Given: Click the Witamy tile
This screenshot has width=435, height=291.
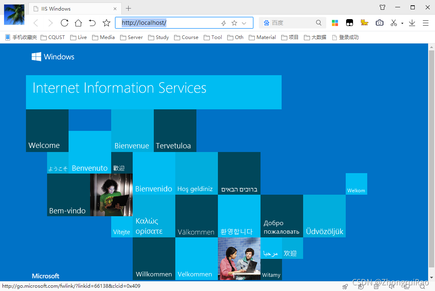Looking at the screenshot, I should 271,269.
